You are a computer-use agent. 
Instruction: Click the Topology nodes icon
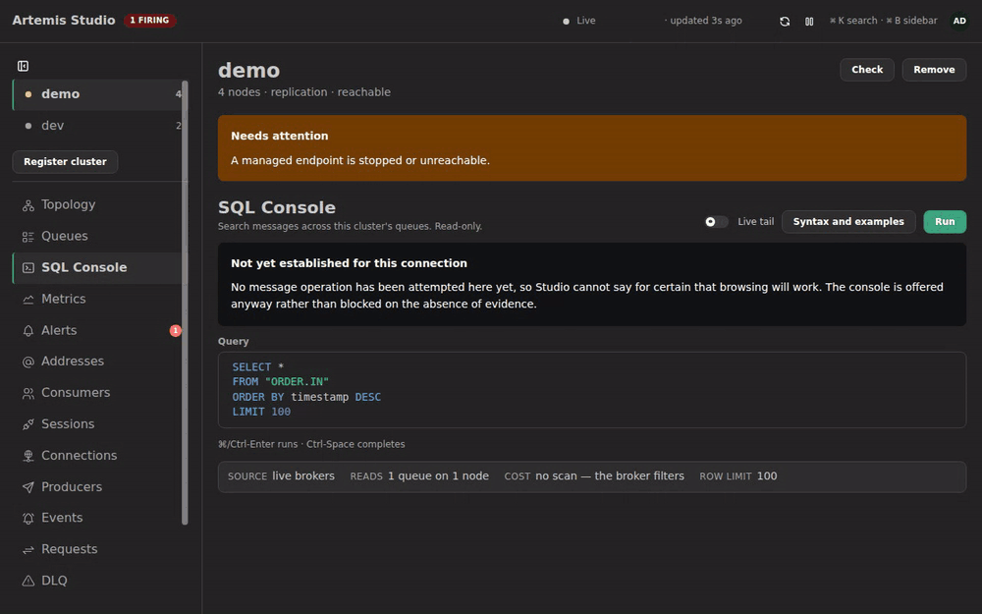(x=28, y=205)
